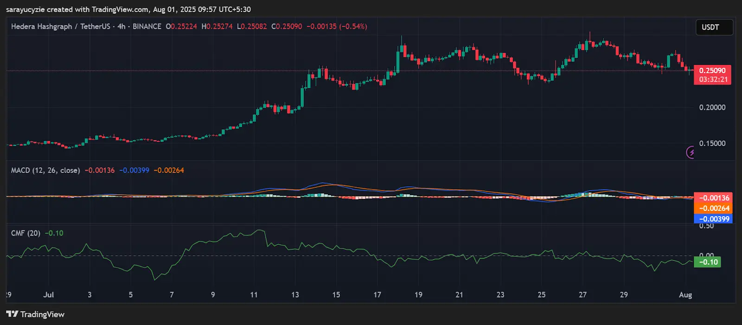Click the red -0.00136 MACD axis tag
Screen dimensions: 742x325
(x=713, y=198)
